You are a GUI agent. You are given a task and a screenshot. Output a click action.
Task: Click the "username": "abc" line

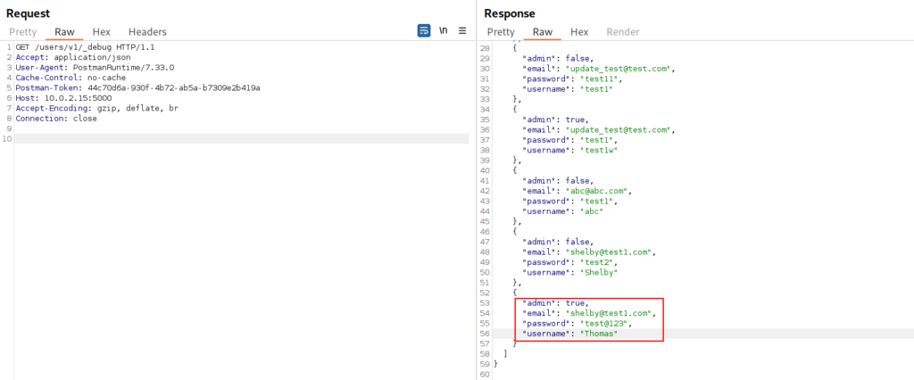tap(564, 211)
